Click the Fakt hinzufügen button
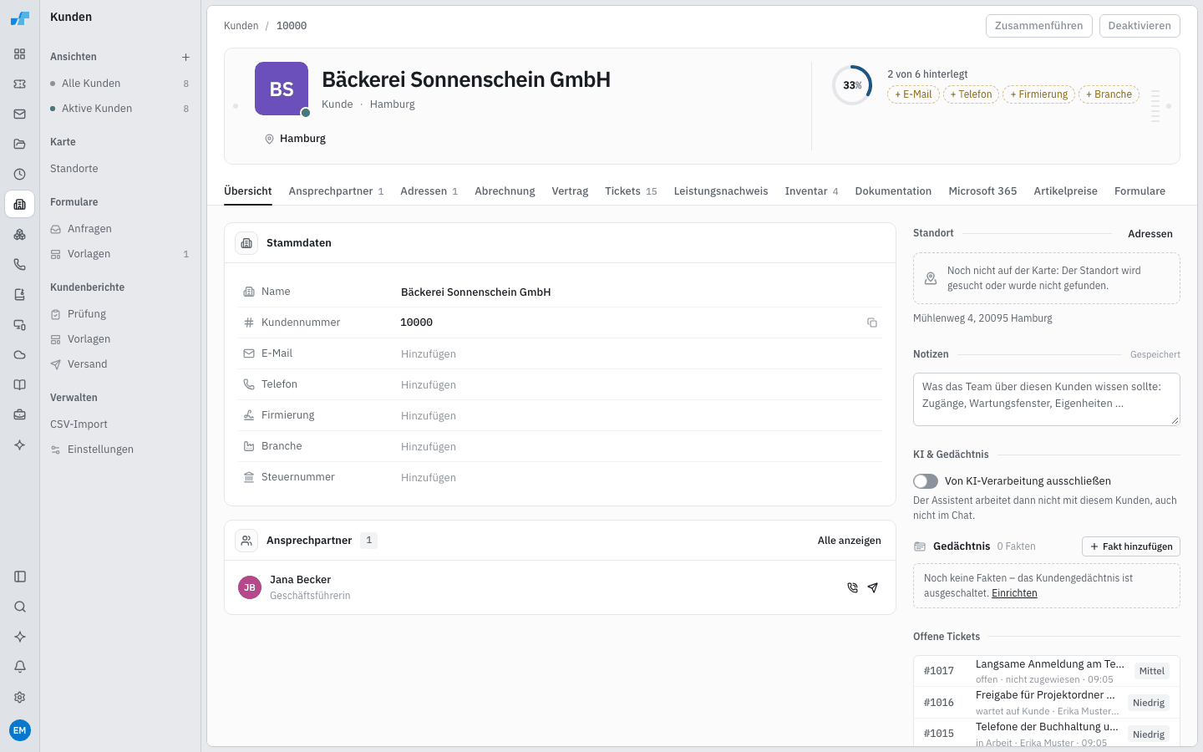 point(1131,546)
